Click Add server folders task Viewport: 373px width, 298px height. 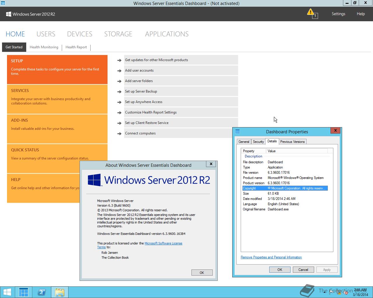[x=181, y=81]
